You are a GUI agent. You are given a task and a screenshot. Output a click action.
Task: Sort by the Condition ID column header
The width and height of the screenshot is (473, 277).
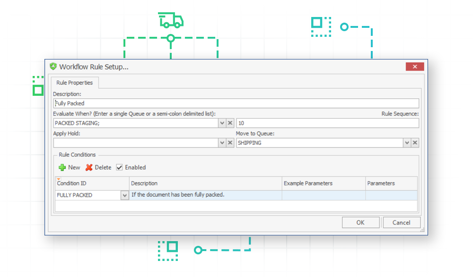point(92,184)
